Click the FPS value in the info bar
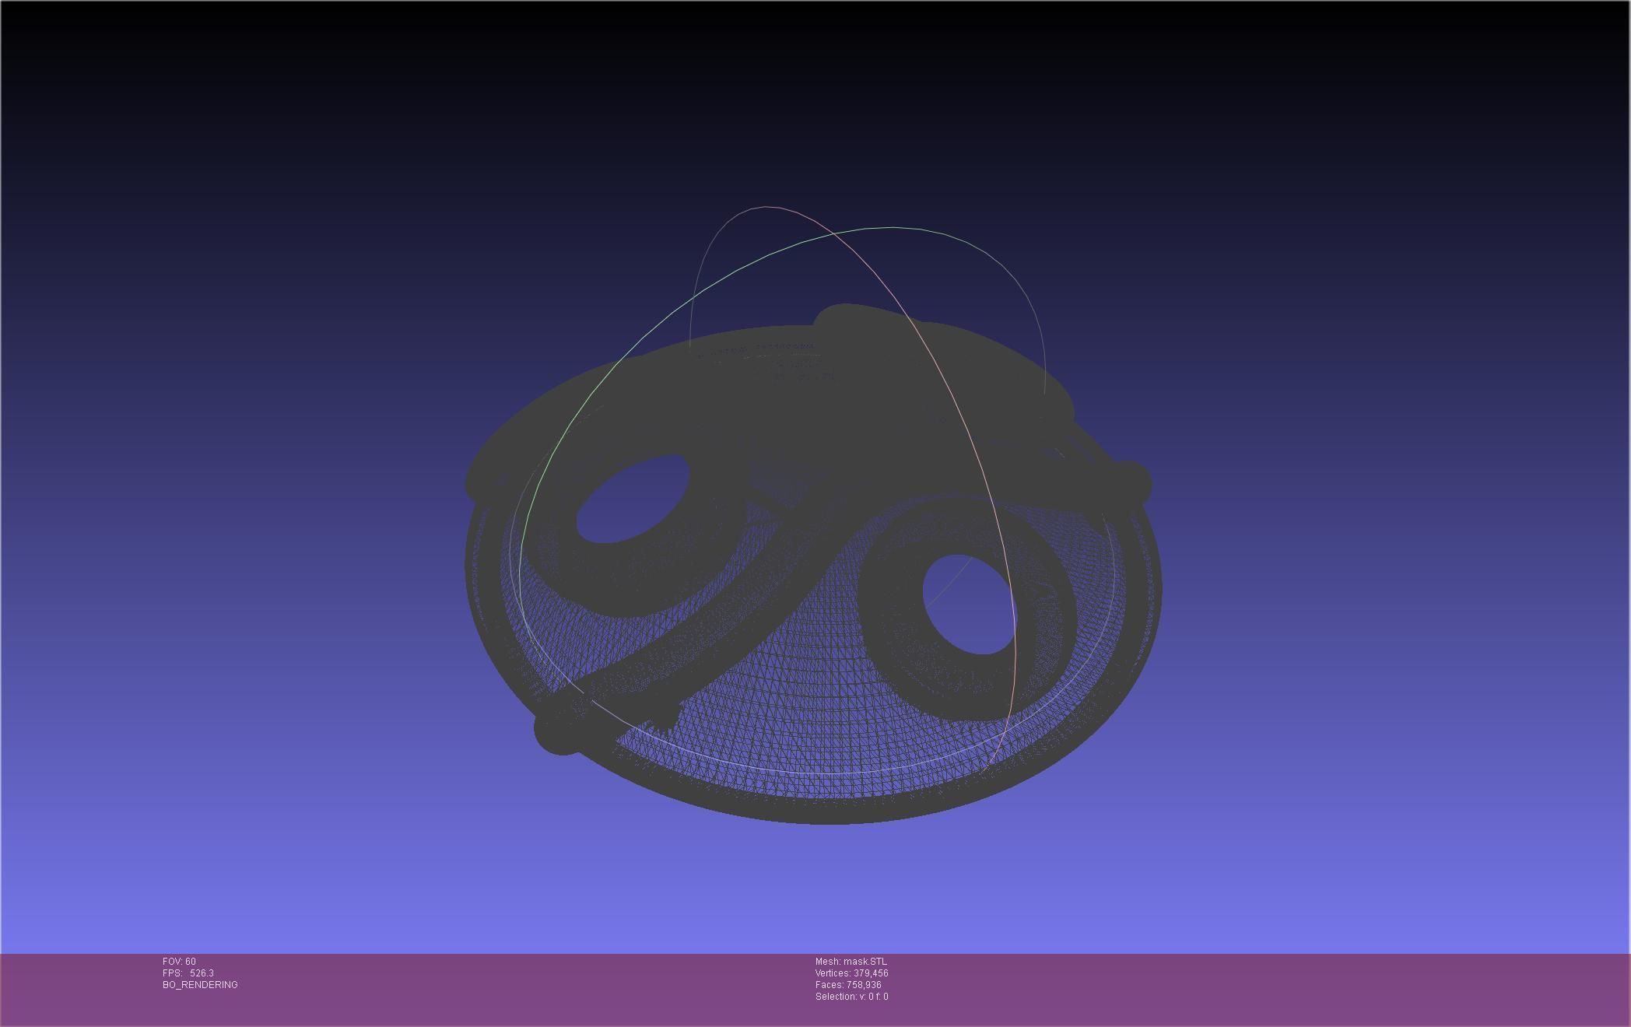 [201, 973]
